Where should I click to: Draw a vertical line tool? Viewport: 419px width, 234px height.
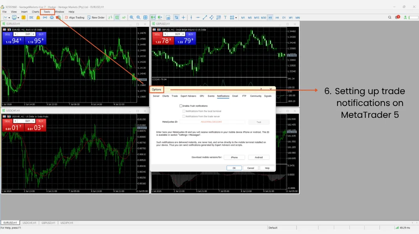[191, 18]
